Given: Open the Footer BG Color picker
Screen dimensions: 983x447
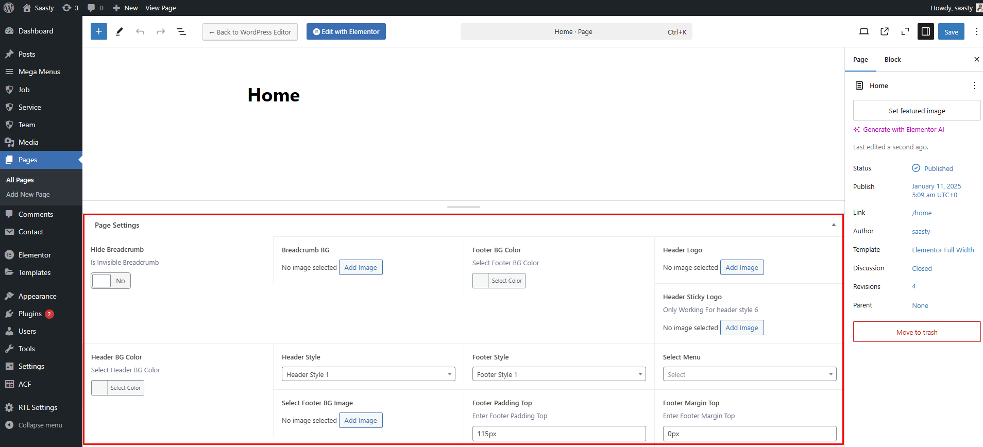Looking at the screenshot, I should pyautogui.click(x=499, y=281).
